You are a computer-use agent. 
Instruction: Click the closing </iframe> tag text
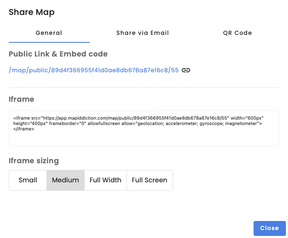(x=24, y=129)
